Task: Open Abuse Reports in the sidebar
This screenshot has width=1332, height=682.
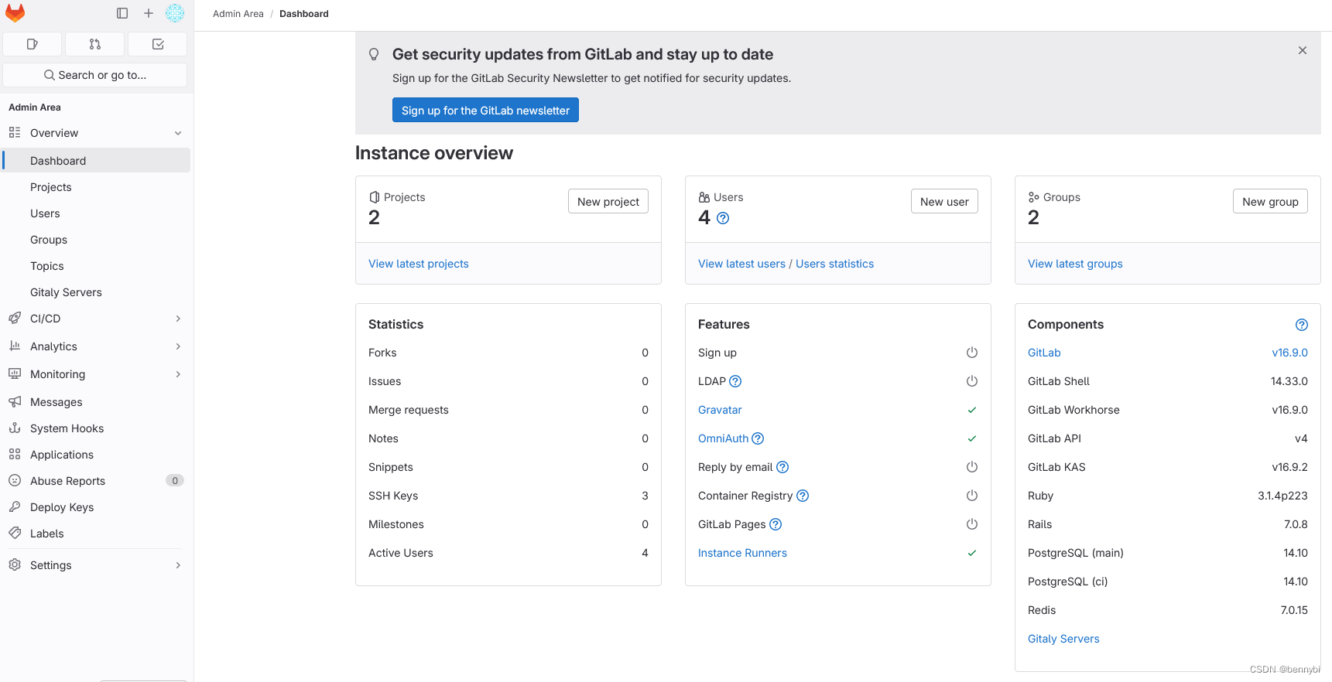Action: coord(97,481)
